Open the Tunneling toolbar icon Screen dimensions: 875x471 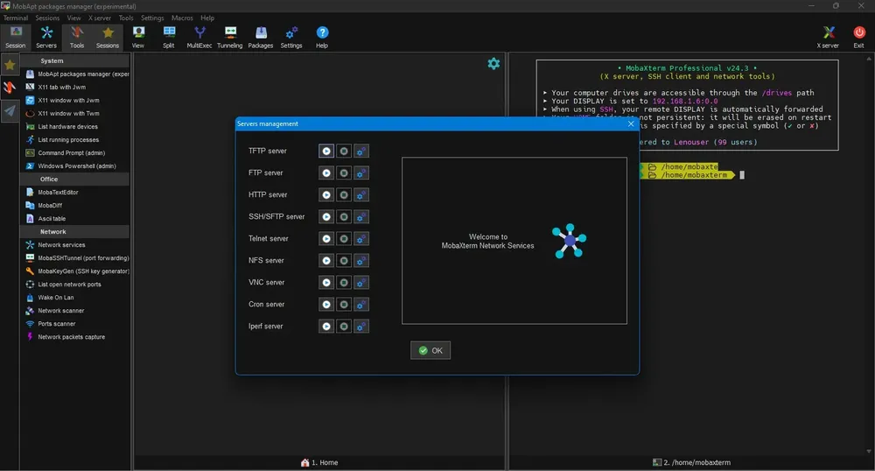230,38
